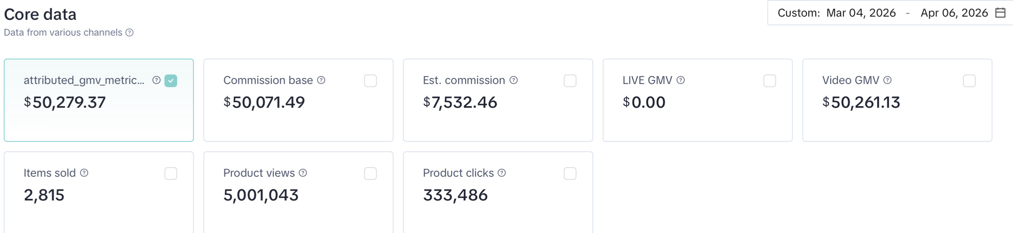The image size is (1013, 233).
Task: Select the LIVE GMV checkbox
Action: (770, 81)
